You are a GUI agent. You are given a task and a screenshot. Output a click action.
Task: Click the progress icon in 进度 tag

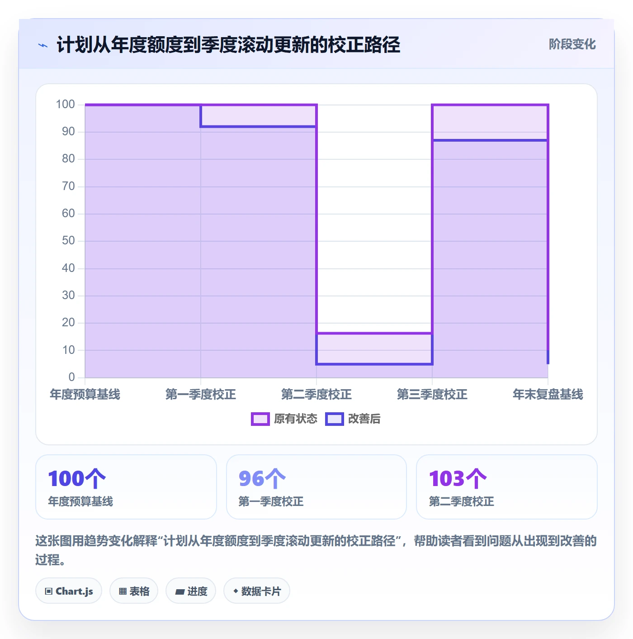180,591
